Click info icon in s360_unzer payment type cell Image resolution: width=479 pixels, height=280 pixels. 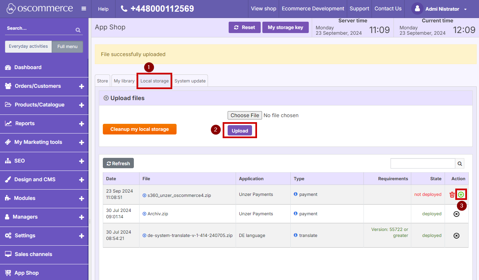tap(296, 194)
